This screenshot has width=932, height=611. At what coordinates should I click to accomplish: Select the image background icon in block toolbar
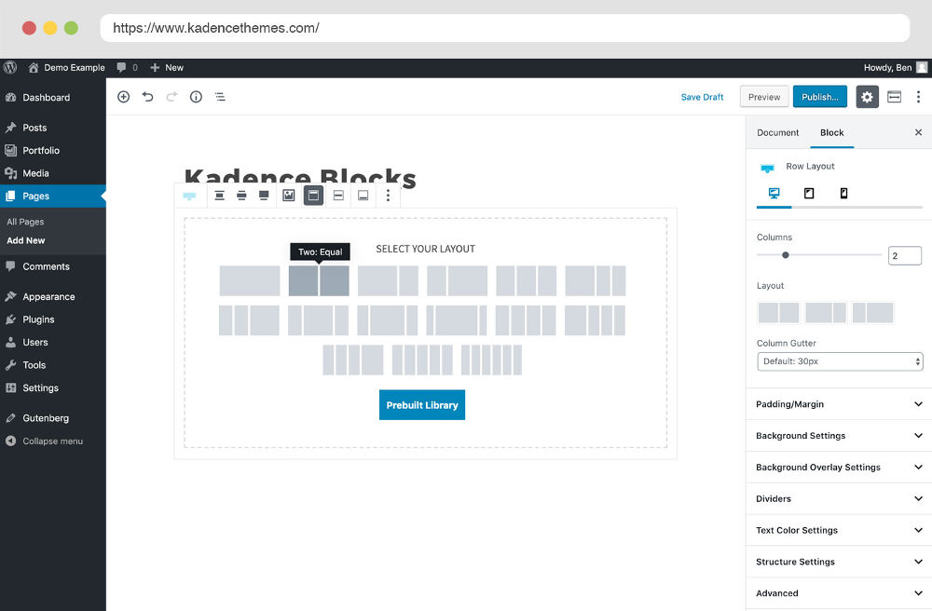point(289,196)
